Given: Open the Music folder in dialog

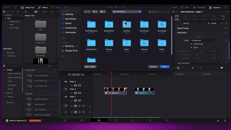Looking at the screenshot, I should pyautogui.click(x=127, y=43).
